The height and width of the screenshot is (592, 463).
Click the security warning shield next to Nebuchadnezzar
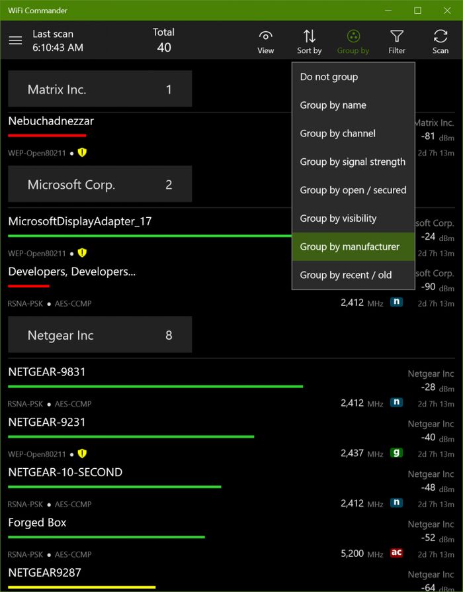(x=82, y=153)
